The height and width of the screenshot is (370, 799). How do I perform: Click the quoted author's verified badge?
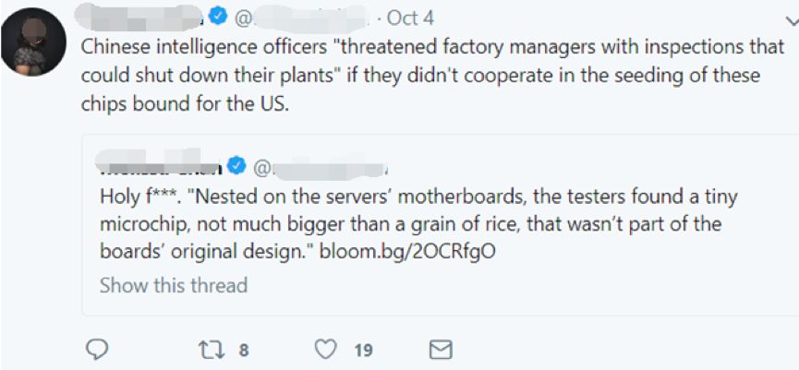237,169
